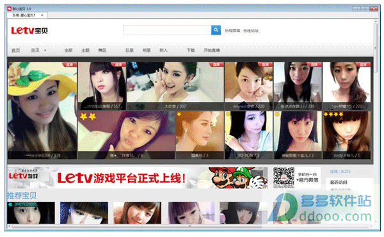
Task: Click the app icon in the title bar
Action: 10,9
